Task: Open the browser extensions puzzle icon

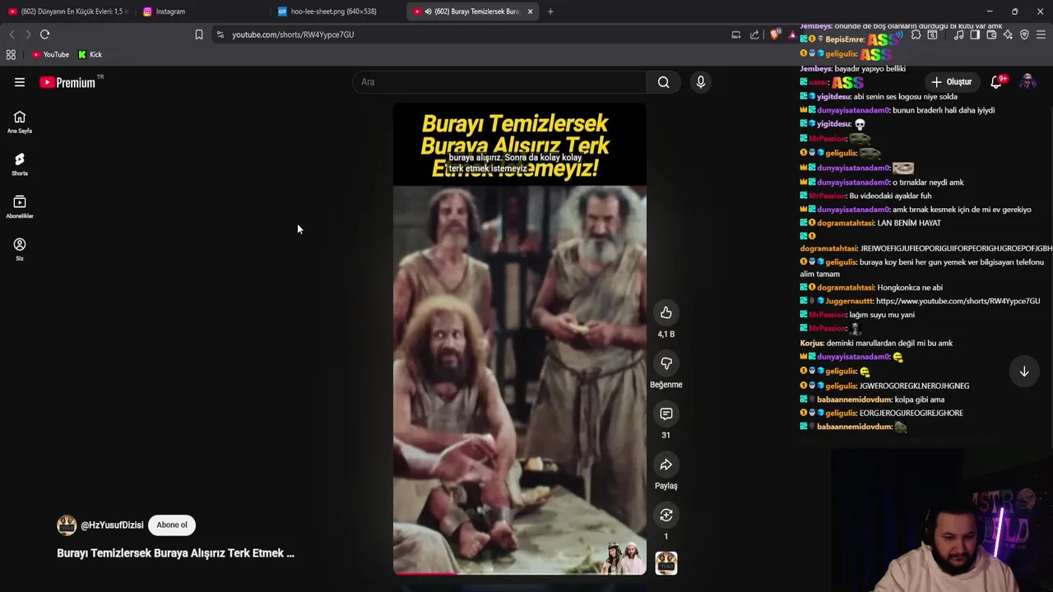Action: (x=916, y=35)
